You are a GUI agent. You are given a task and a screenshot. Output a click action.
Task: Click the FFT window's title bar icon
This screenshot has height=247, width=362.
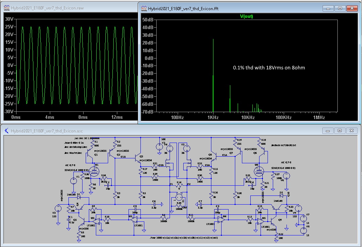(144, 8)
